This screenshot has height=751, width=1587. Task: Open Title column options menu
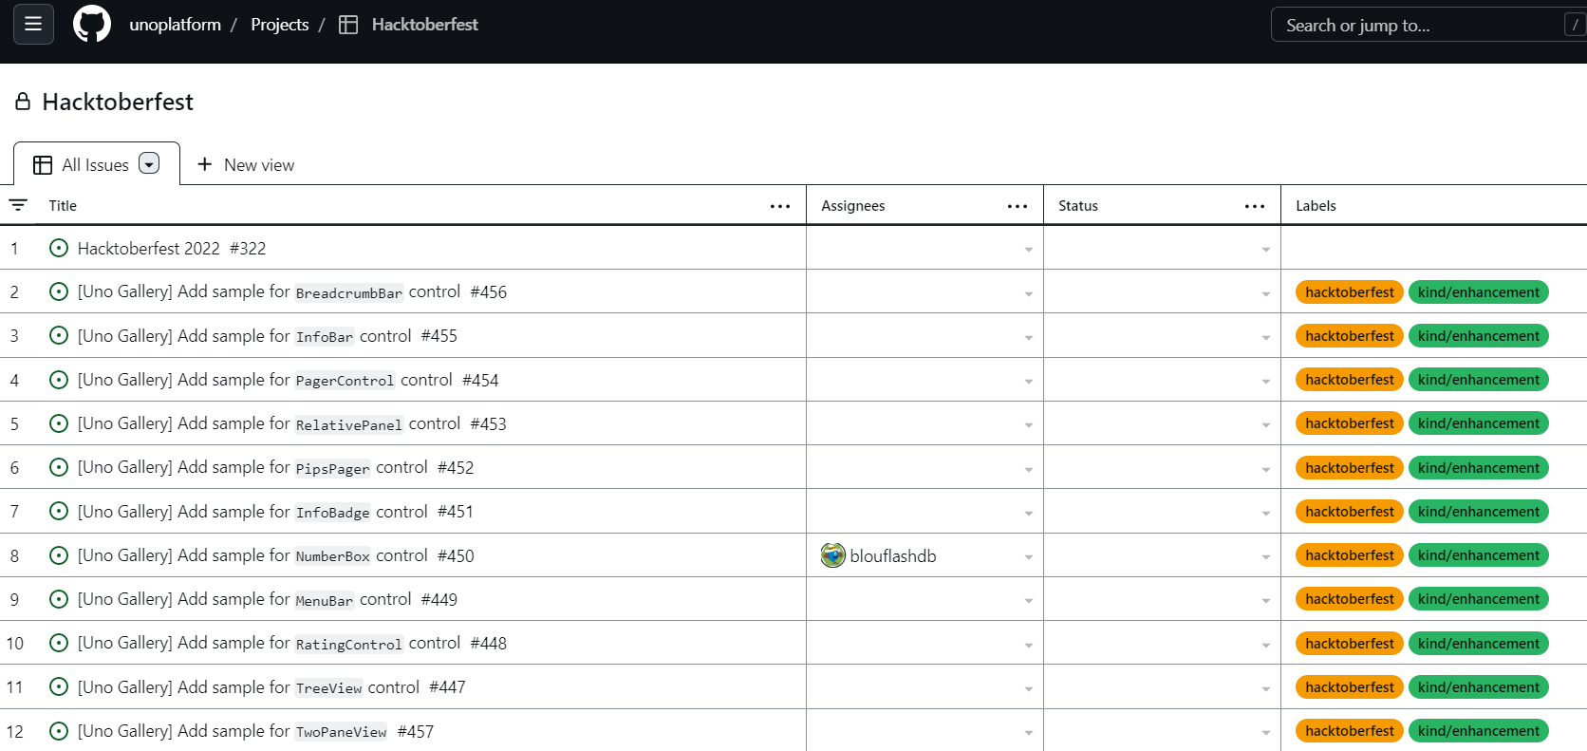coord(780,206)
